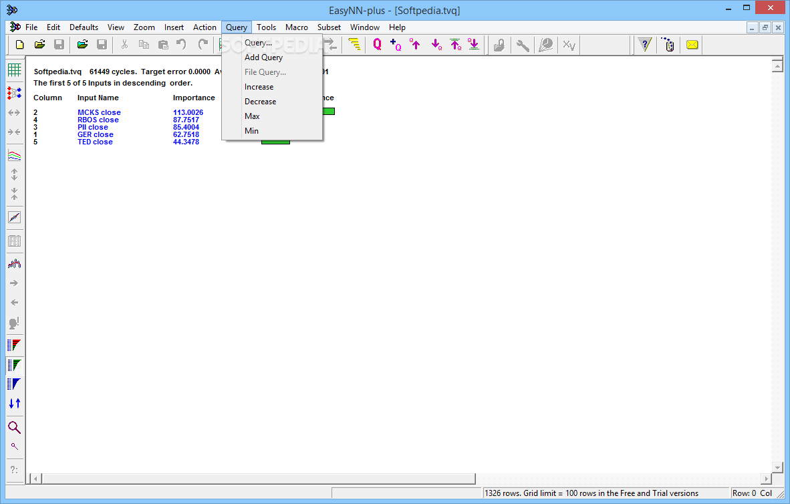Screen dimensions: 790x504
Task: Click the large magnifier zoom in icon
Action: [x=15, y=427]
